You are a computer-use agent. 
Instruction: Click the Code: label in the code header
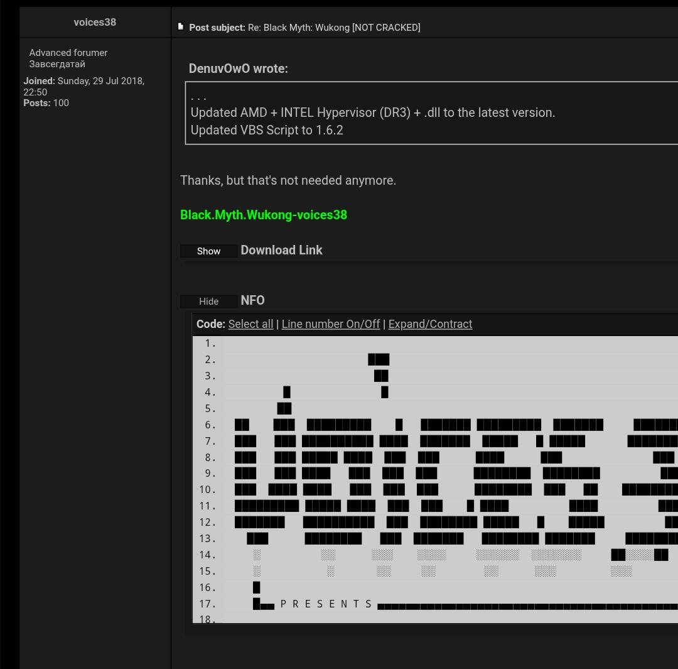pos(210,324)
